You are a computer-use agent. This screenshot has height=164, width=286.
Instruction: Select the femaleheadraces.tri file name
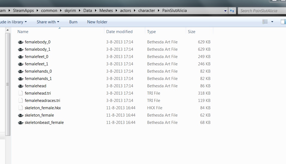coord(42,101)
